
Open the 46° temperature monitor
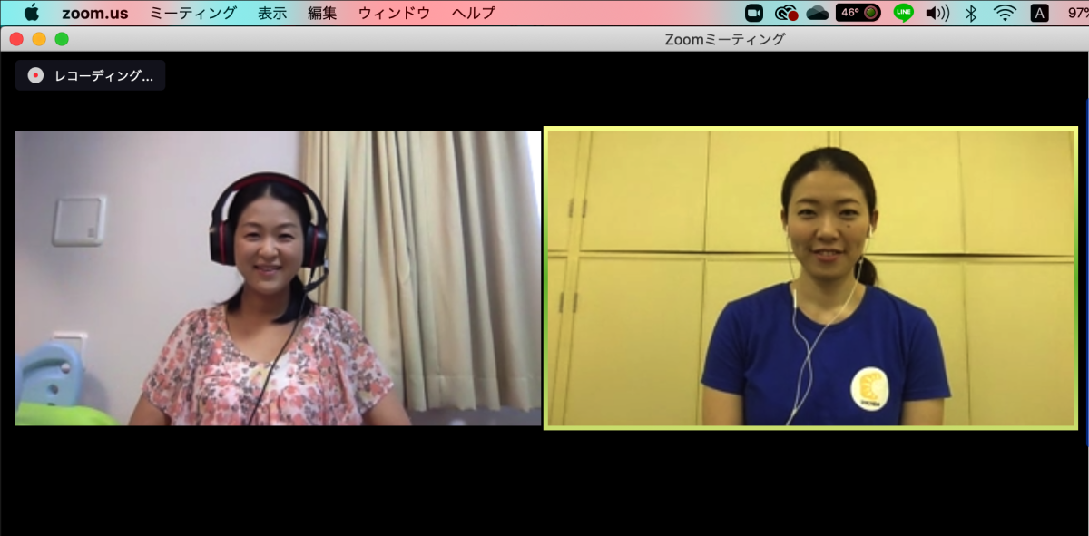point(858,13)
